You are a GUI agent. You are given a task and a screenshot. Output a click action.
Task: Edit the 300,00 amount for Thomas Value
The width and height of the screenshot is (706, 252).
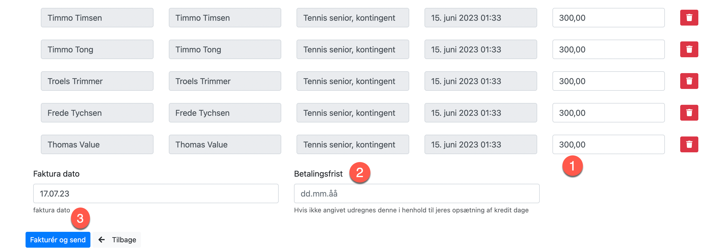(608, 144)
